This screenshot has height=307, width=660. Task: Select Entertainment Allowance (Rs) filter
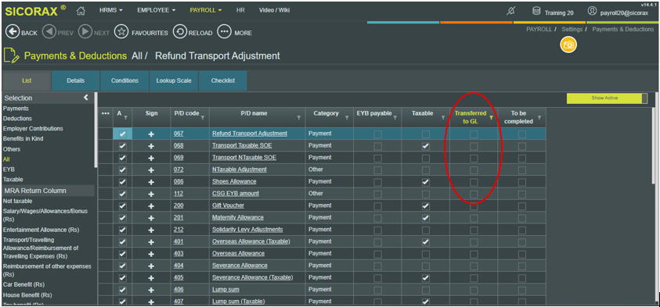(x=41, y=230)
